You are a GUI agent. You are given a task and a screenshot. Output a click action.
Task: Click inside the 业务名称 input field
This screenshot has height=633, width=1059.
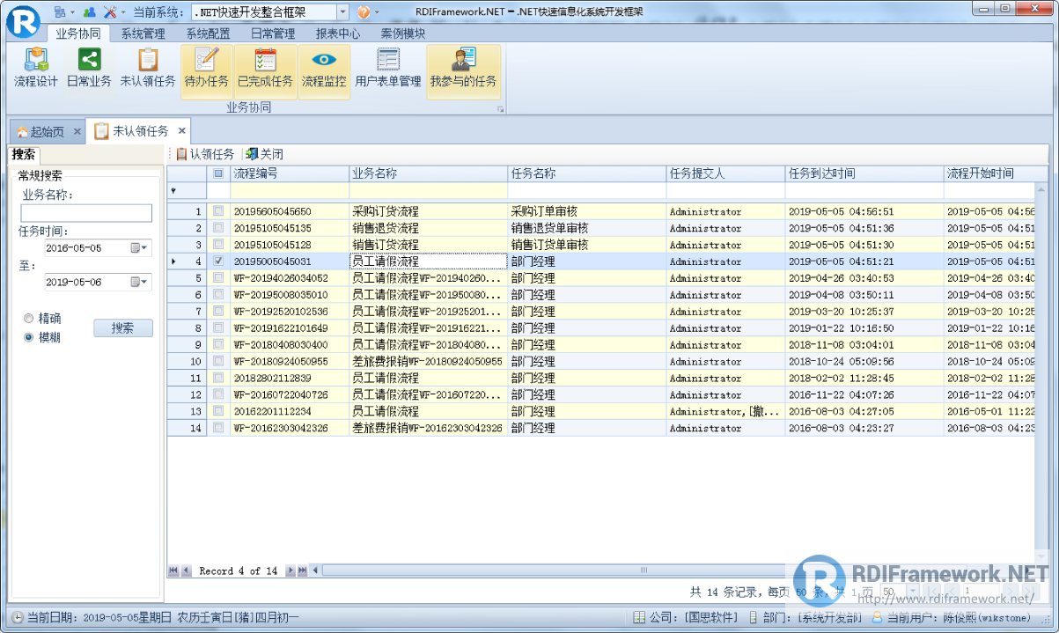tap(85, 212)
